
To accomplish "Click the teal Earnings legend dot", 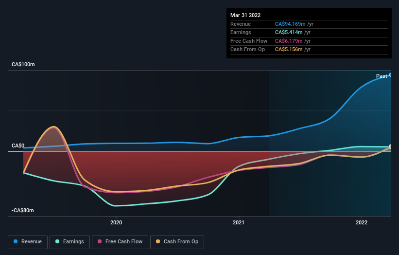I will click(57, 241).
